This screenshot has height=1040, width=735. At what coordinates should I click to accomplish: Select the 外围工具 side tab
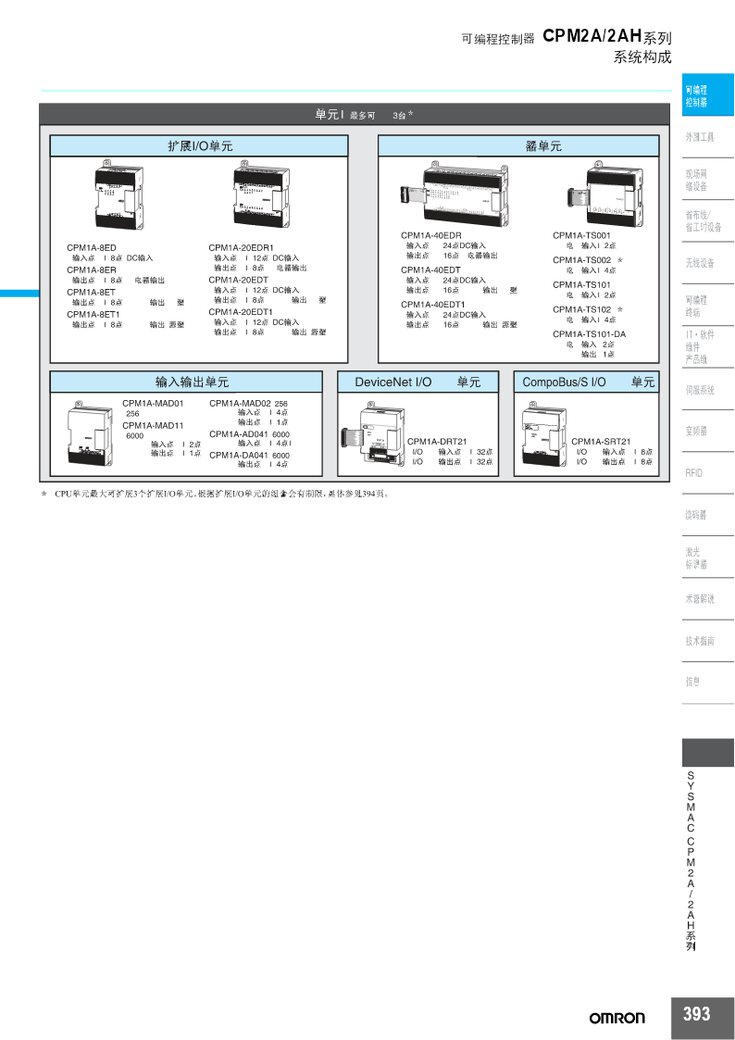click(x=708, y=137)
